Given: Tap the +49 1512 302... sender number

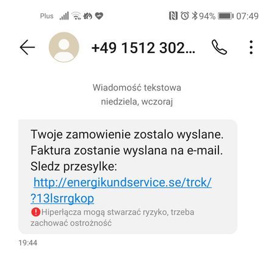Looking at the screenshot, I should (143, 48).
